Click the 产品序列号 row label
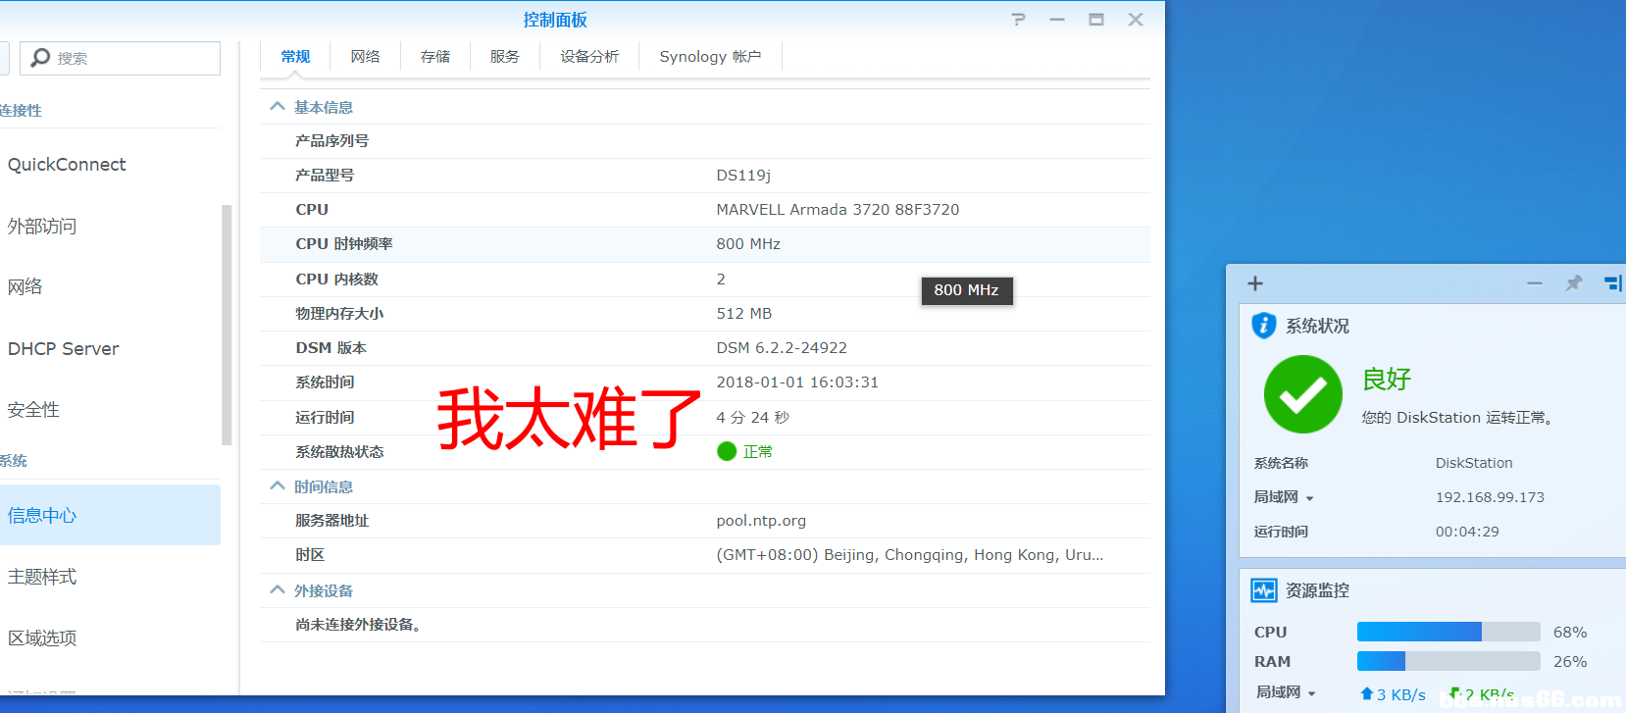The width and height of the screenshot is (1626, 713). tap(332, 141)
